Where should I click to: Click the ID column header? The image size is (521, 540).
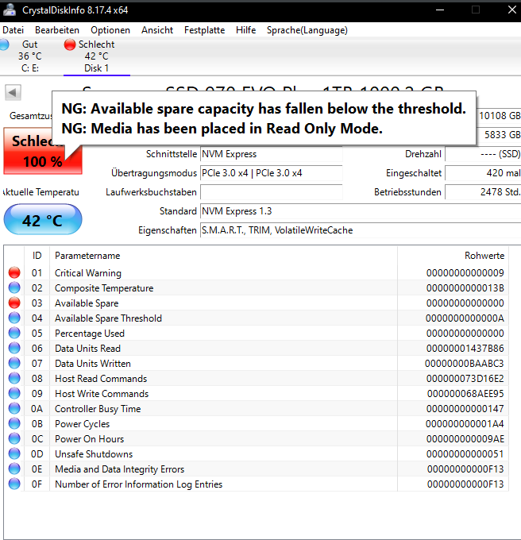(x=37, y=256)
